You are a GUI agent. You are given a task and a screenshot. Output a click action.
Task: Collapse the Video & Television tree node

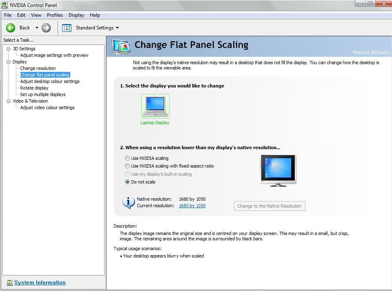click(x=9, y=101)
